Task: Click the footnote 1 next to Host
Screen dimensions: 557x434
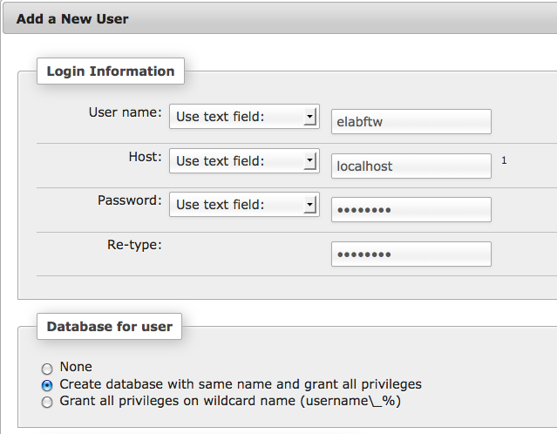Action: click(504, 160)
